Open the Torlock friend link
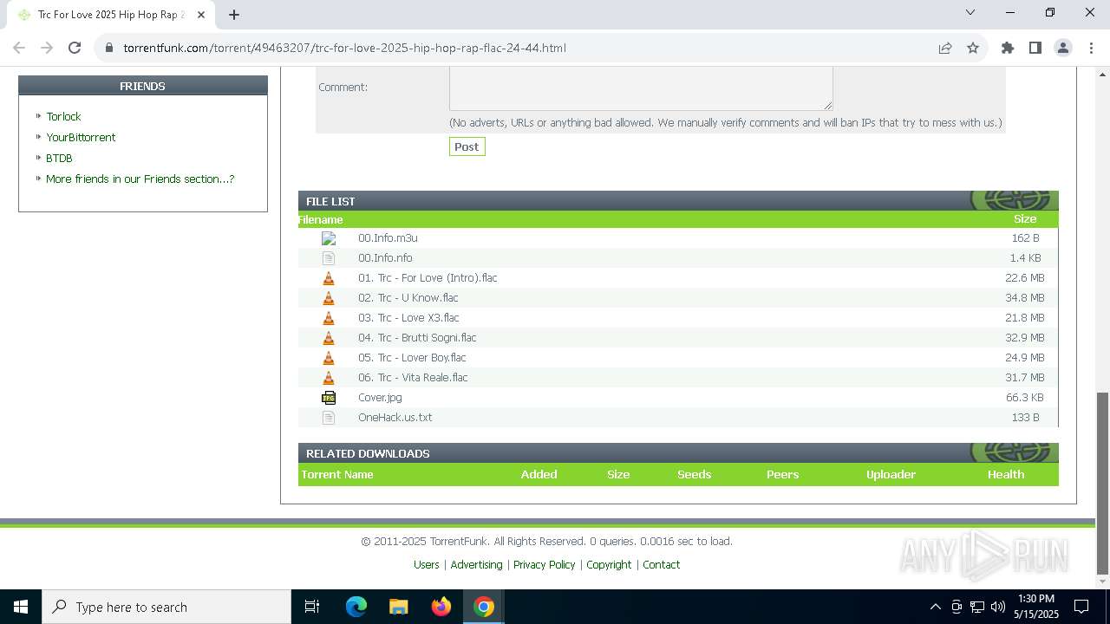1110x624 pixels. pyautogui.click(x=63, y=116)
